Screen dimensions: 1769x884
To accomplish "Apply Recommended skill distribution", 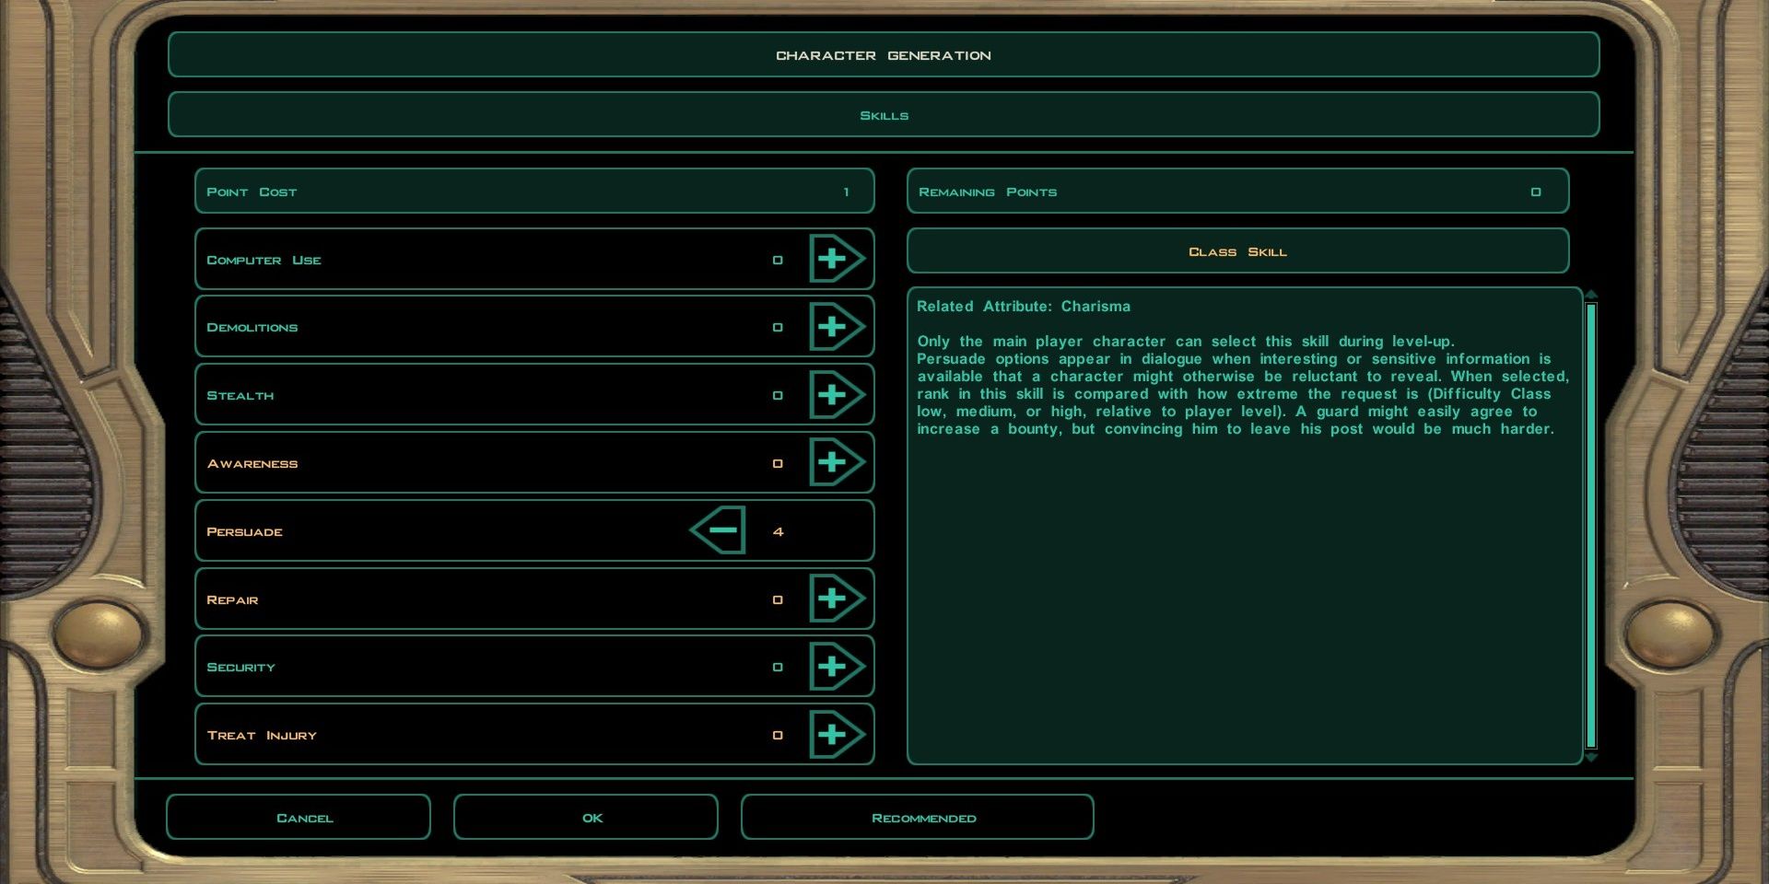I will (918, 818).
